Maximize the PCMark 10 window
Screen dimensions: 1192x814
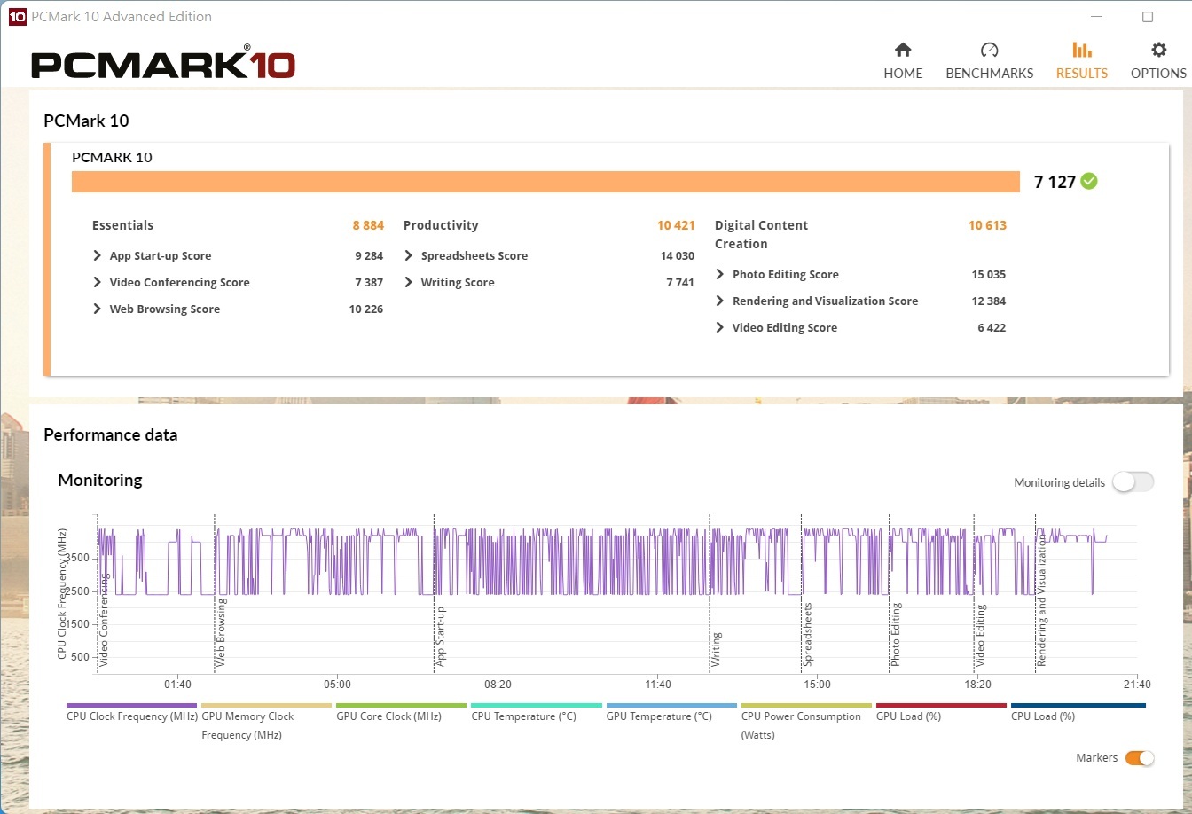[1148, 17]
